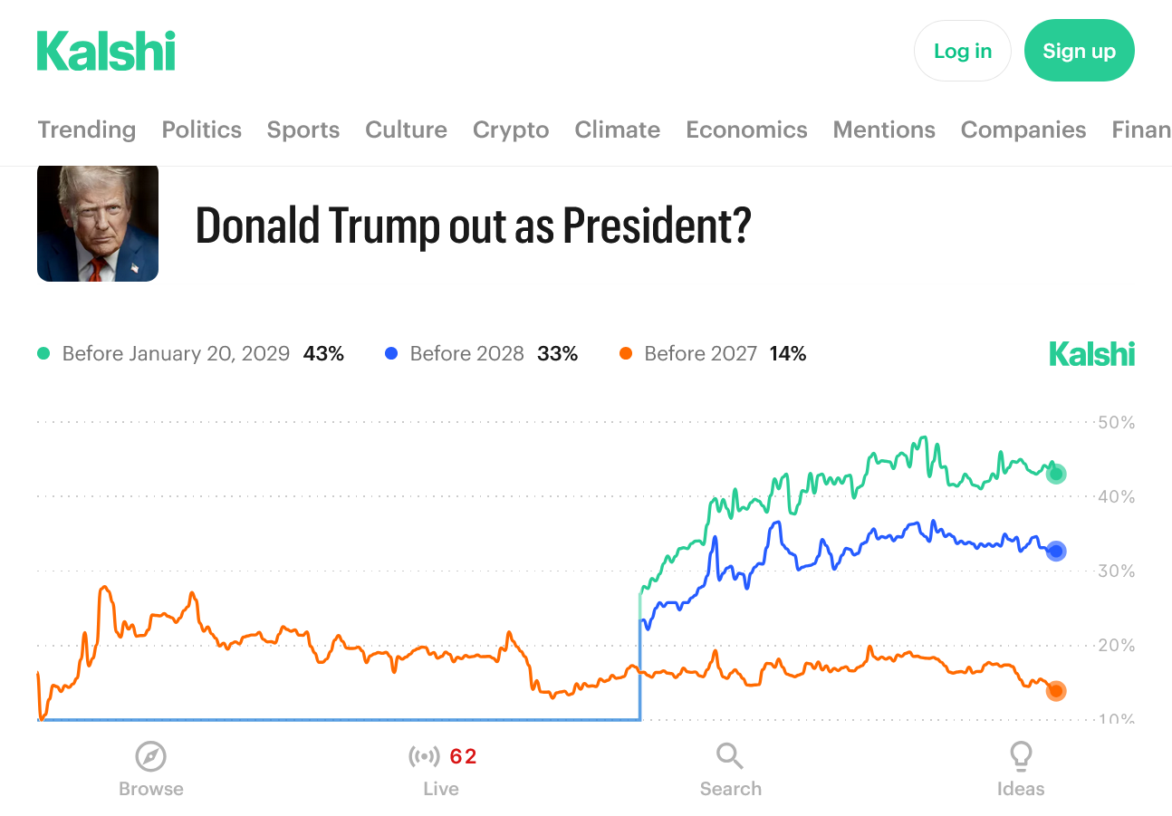The image size is (1172, 816).
Task: Click the Kalshi logo in header
Action: click(x=106, y=51)
